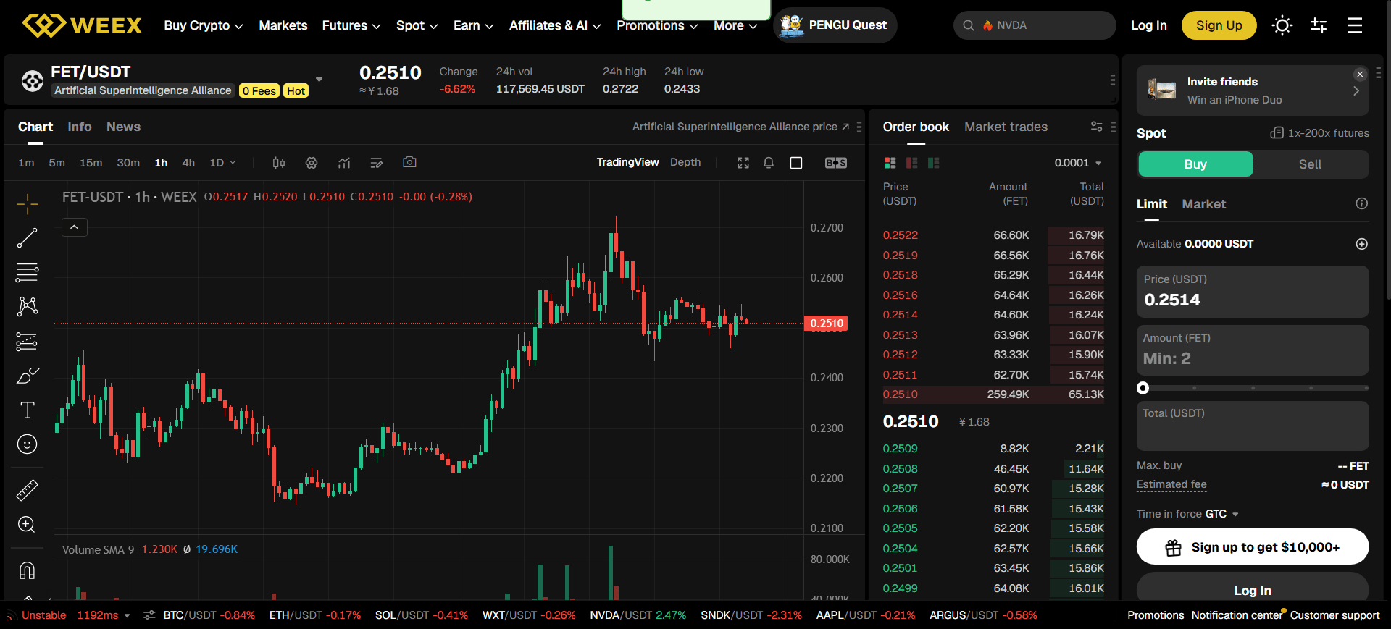Image resolution: width=1391 pixels, height=629 pixels.
Task: Click Sign up to get $10,000+
Action: coord(1253,547)
